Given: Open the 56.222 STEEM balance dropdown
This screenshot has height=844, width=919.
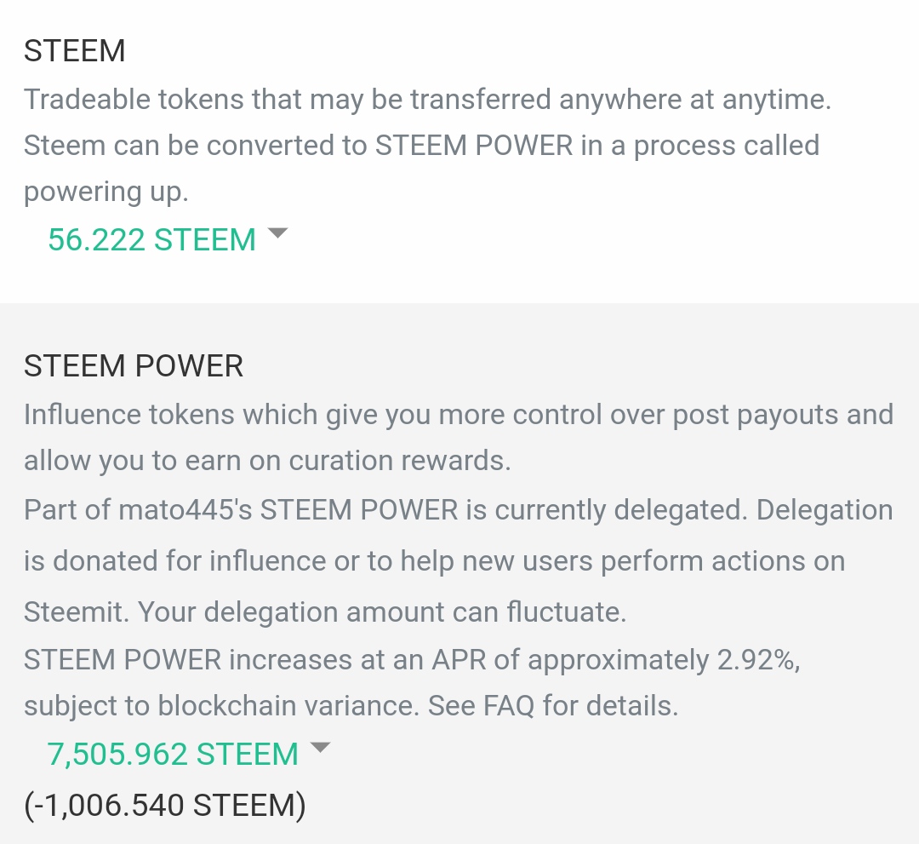Looking at the screenshot, I should pos(151,240).
